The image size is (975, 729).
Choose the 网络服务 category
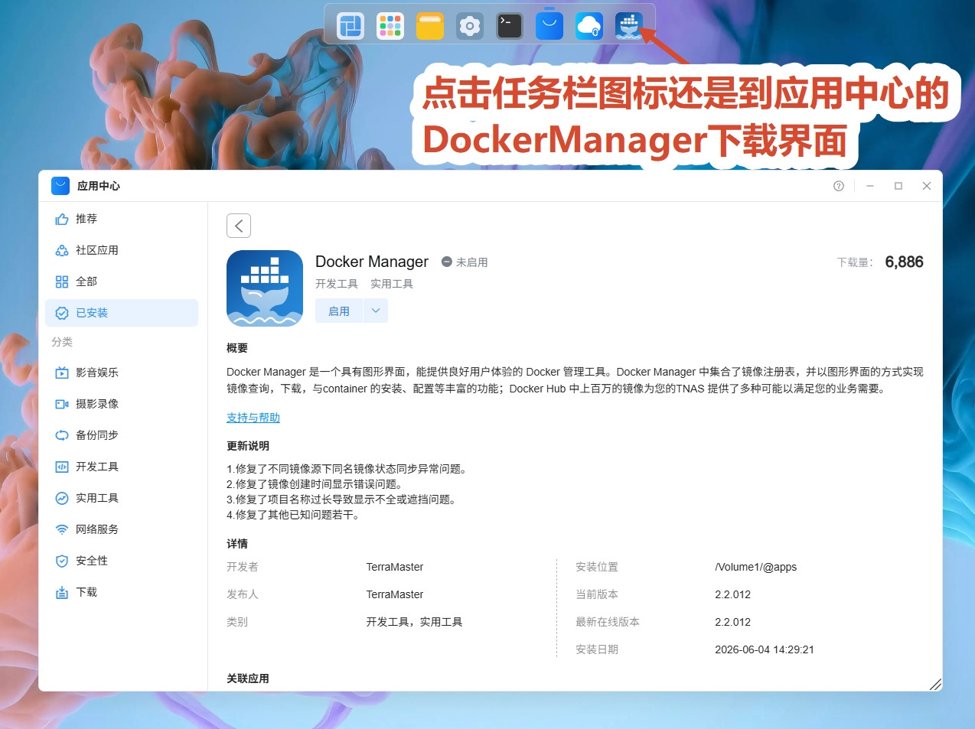[x=122, y=530]
